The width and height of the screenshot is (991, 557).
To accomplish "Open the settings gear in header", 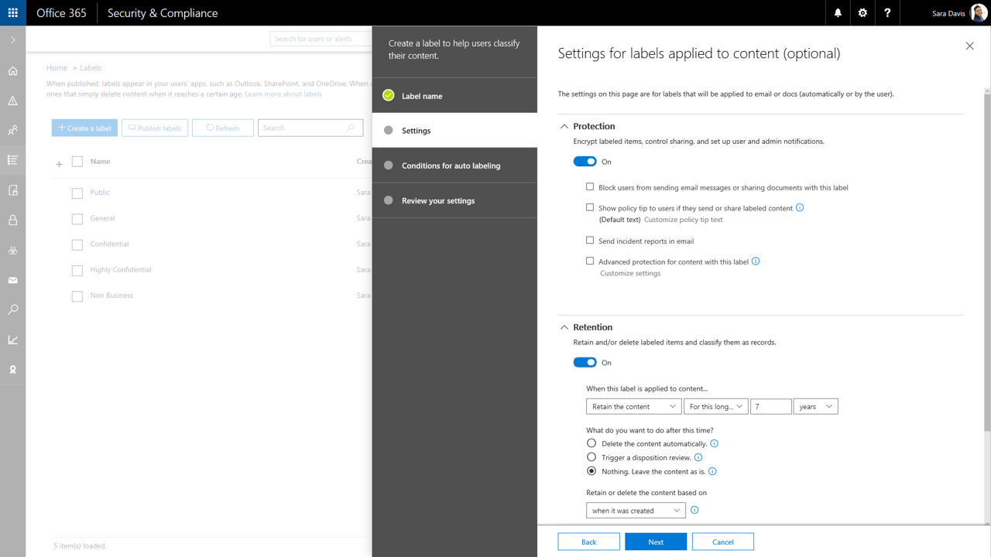I will (862, 13).
